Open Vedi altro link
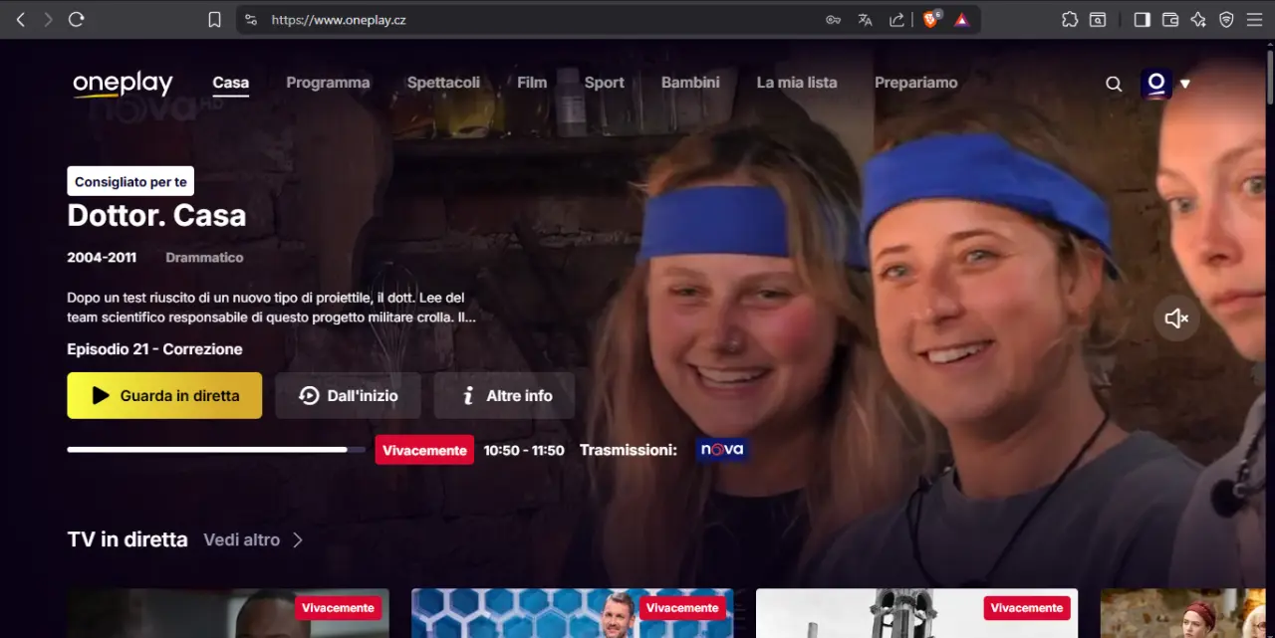This screenshot has width=1275, height=638. (x=242, y=539)
